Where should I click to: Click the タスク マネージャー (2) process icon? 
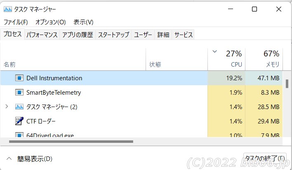pyautogui.click(x=19, y=107)
